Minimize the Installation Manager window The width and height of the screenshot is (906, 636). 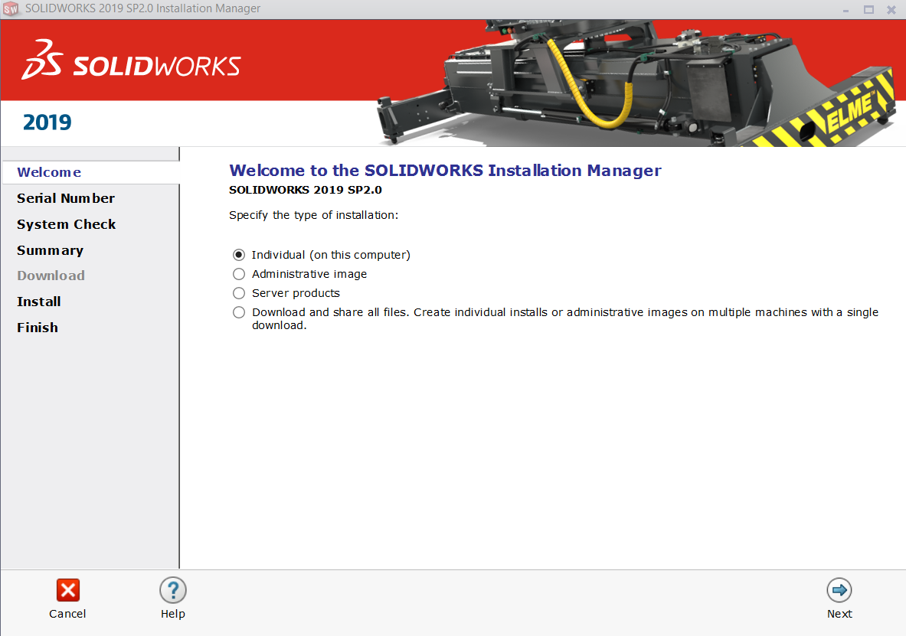(846, 9)
